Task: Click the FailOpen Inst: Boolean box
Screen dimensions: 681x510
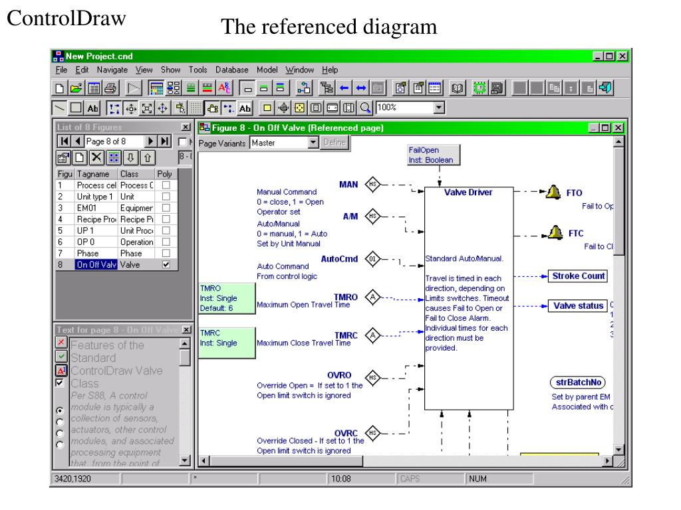Action: click(x=433, y=155)
